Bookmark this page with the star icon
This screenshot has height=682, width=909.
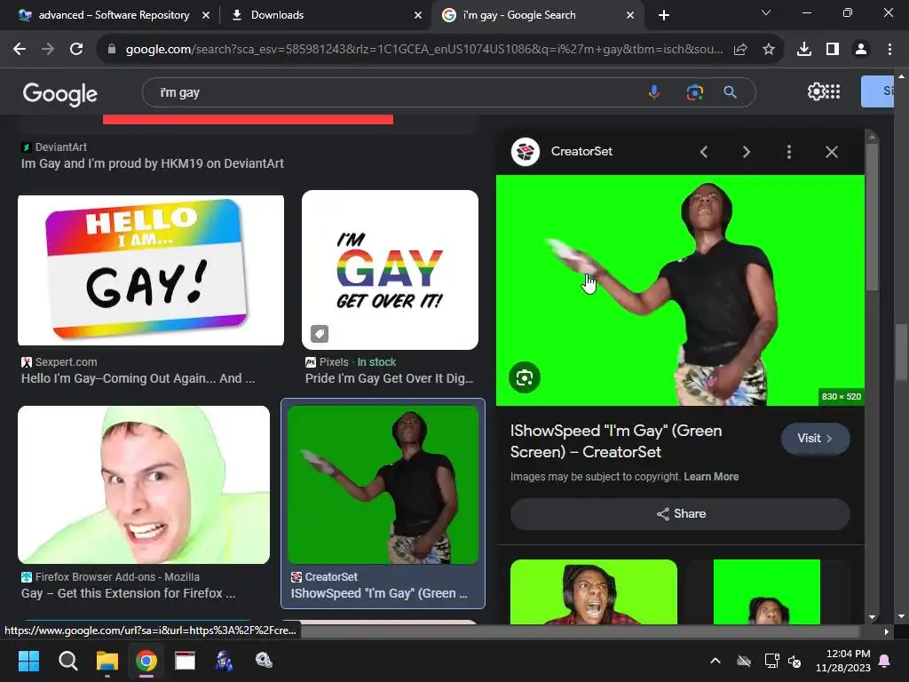pos(769,50)
